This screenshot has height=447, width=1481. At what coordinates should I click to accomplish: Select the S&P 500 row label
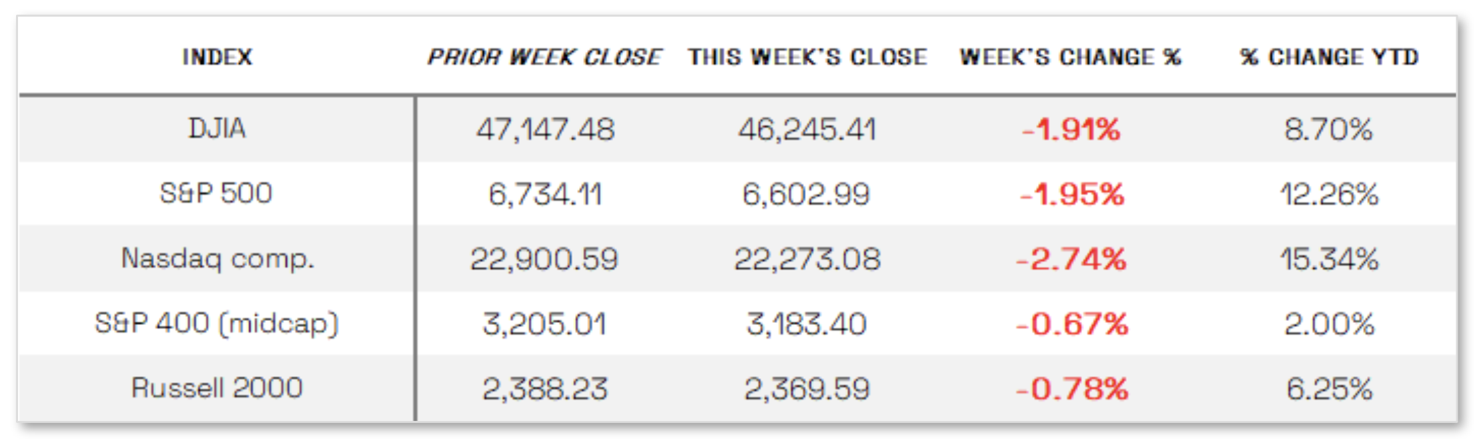point(216,193)
